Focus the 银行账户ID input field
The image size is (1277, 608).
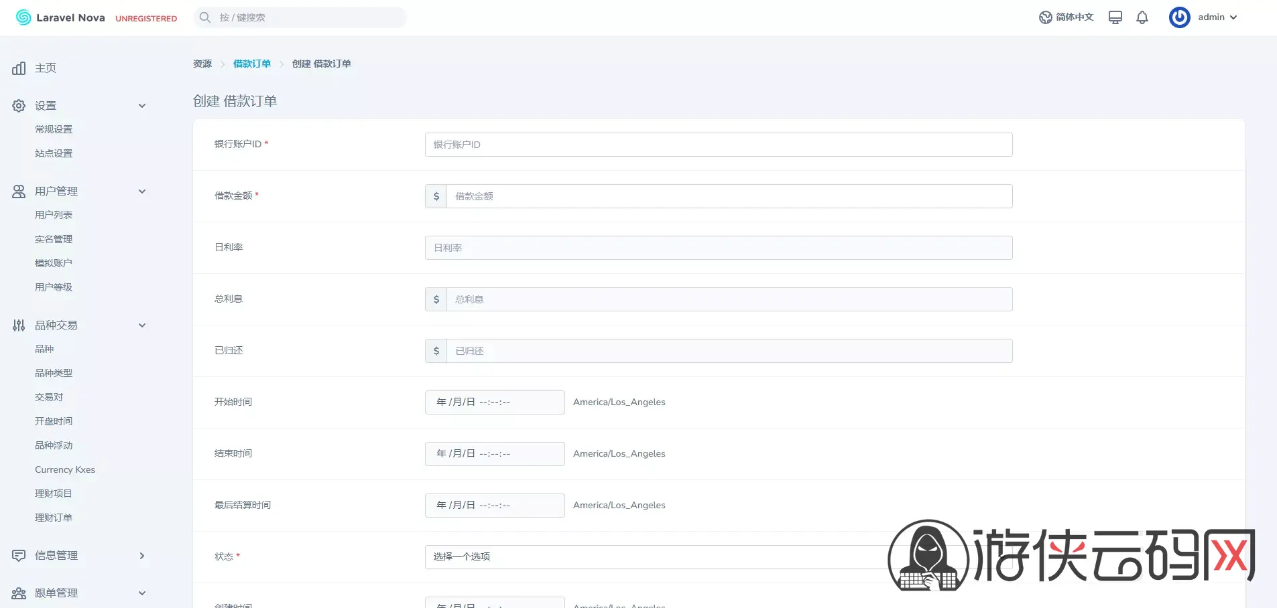click(x=718, y=145)
